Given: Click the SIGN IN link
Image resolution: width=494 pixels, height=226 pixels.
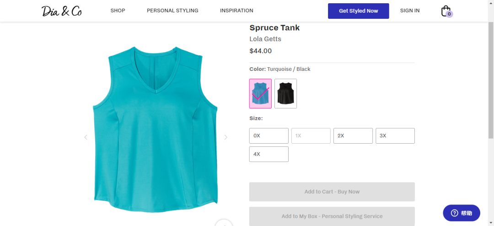Looking at the screenshot, I should click(x=410, y=11).
